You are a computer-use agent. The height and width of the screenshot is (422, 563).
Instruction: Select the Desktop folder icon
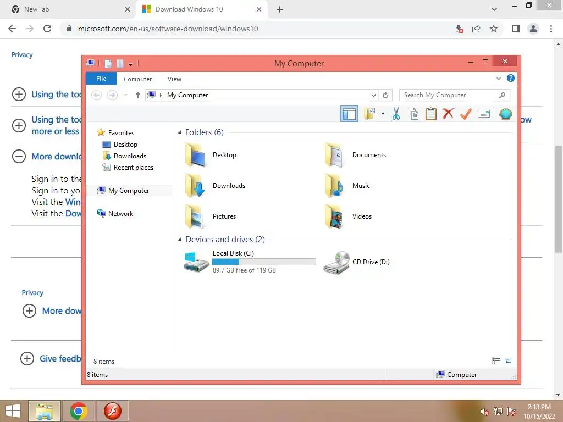click(196, 155)
